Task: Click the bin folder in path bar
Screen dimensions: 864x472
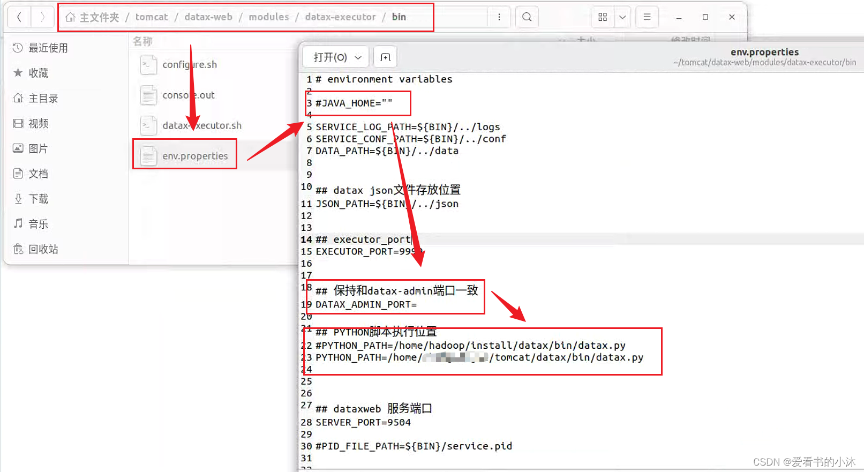Action: click(x=399, y=17)
